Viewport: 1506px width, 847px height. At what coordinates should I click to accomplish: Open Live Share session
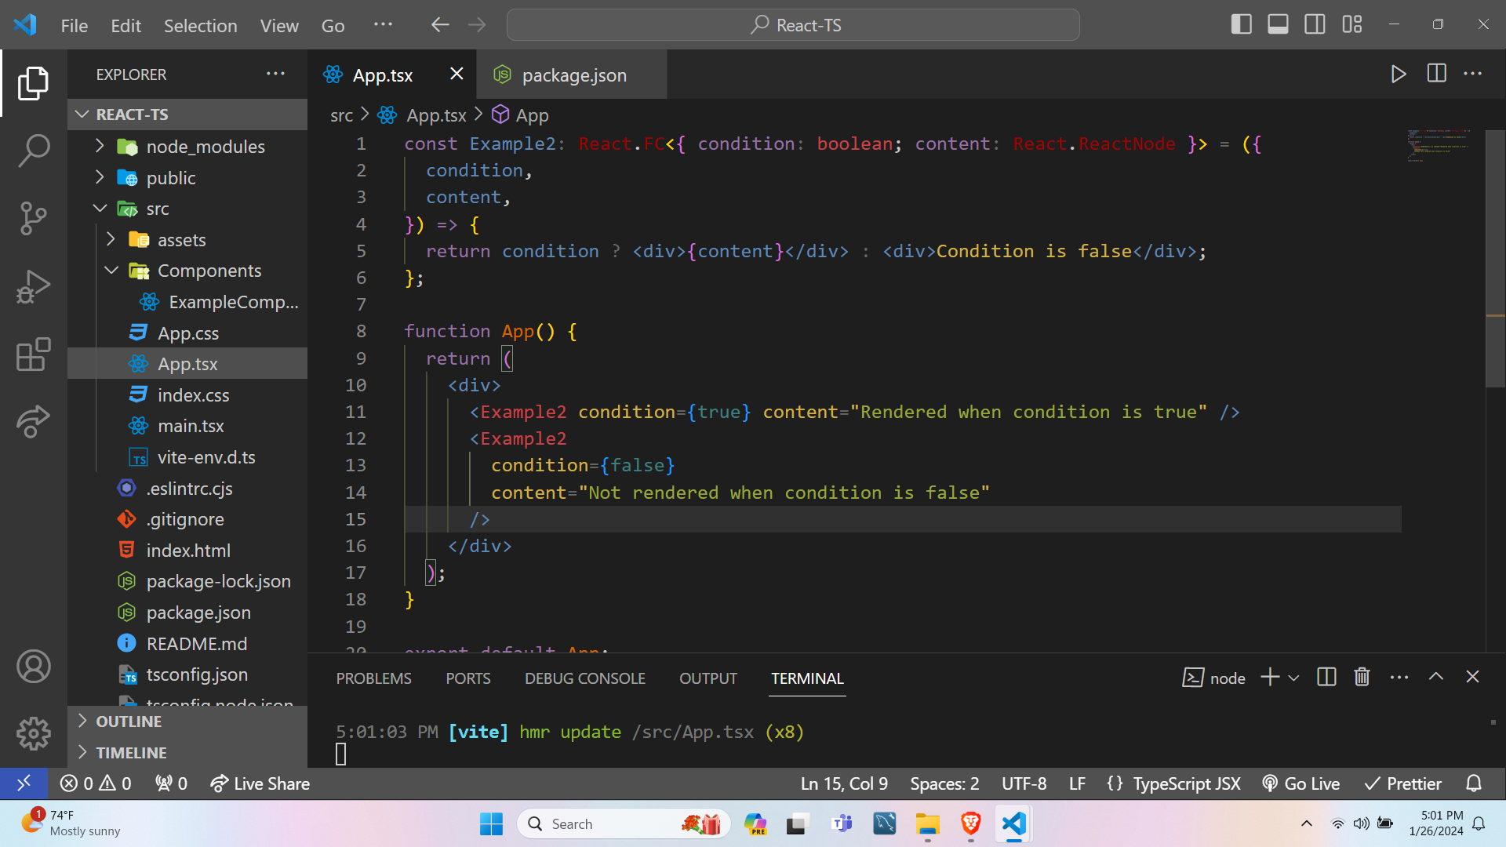coord(260,783)
